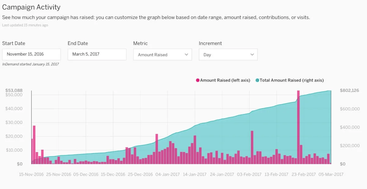Click the teal legend dot for Total Amount Raised

tap(257, 80)
